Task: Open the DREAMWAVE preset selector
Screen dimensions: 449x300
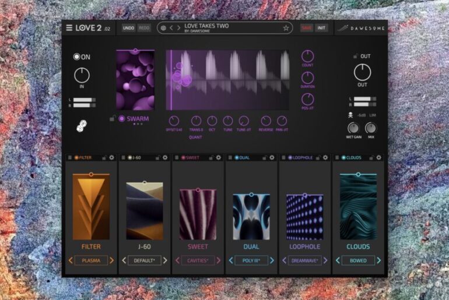Action: click(x=304, y=260)
